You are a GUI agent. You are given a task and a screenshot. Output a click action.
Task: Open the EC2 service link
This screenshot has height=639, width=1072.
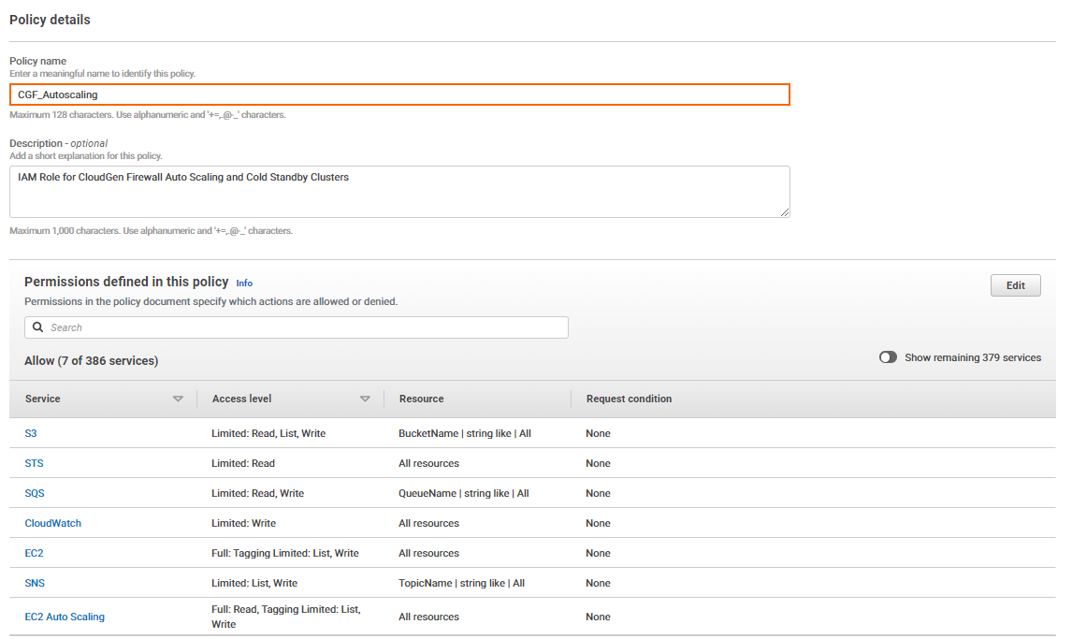point(35,554)
